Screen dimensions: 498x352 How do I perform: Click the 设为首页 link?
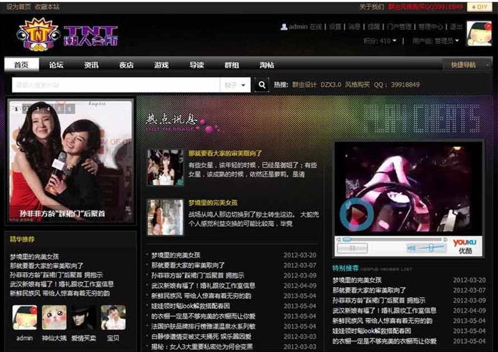click(17, 7)
